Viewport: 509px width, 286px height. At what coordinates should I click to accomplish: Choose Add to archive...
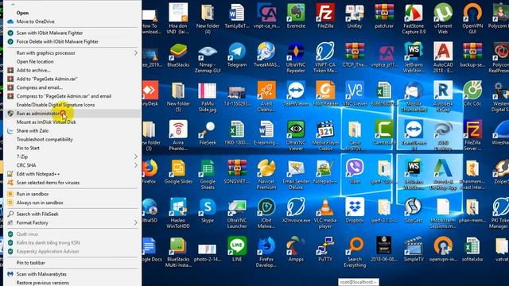(x=72, y=71)
